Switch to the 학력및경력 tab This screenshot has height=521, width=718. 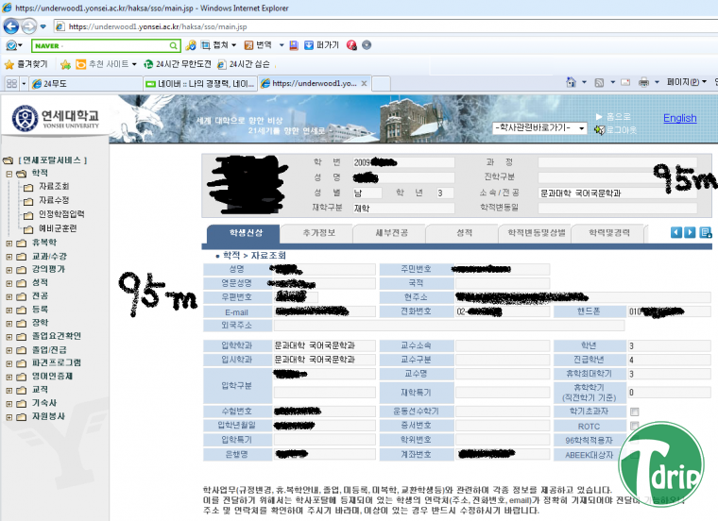point(608,233)
